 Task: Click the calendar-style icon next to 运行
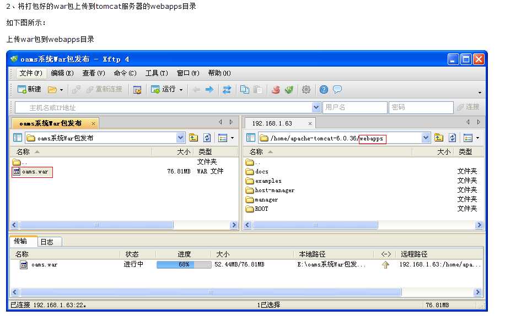click(x=137, y=89)
